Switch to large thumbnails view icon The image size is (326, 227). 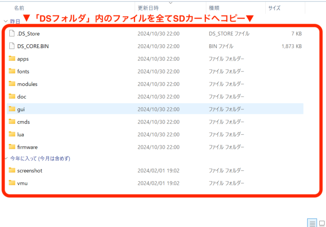pyautogui.click(x=321, y=223)
